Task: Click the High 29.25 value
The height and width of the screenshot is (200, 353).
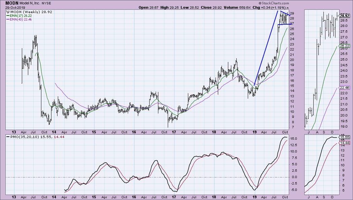Action: click(169, 7)
